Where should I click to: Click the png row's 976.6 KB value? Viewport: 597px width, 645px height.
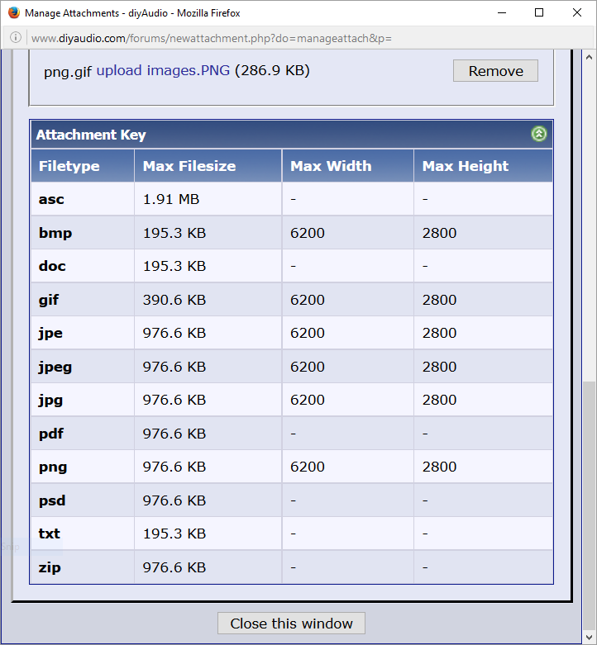point(174,467)
